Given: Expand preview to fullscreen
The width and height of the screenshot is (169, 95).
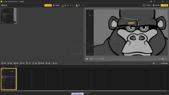Looking at the screenshot, I should coord(165,59).
